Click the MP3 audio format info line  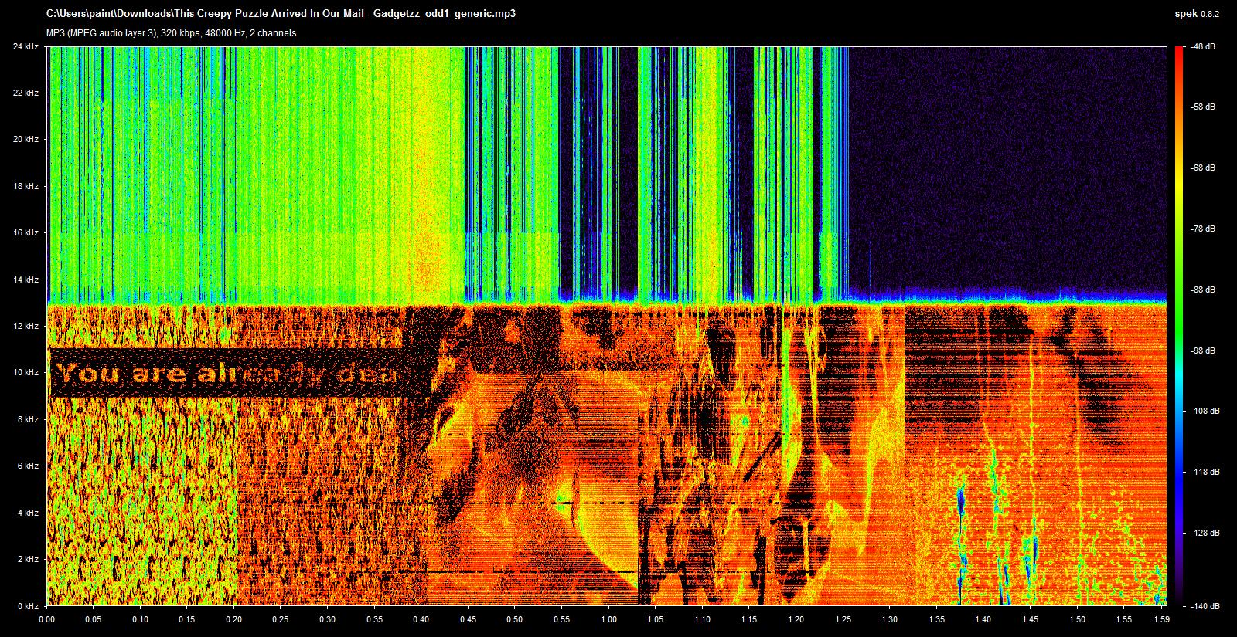[171, 33]
